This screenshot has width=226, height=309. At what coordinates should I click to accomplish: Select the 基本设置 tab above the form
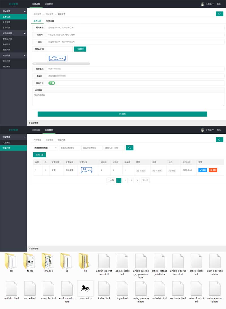37,21
